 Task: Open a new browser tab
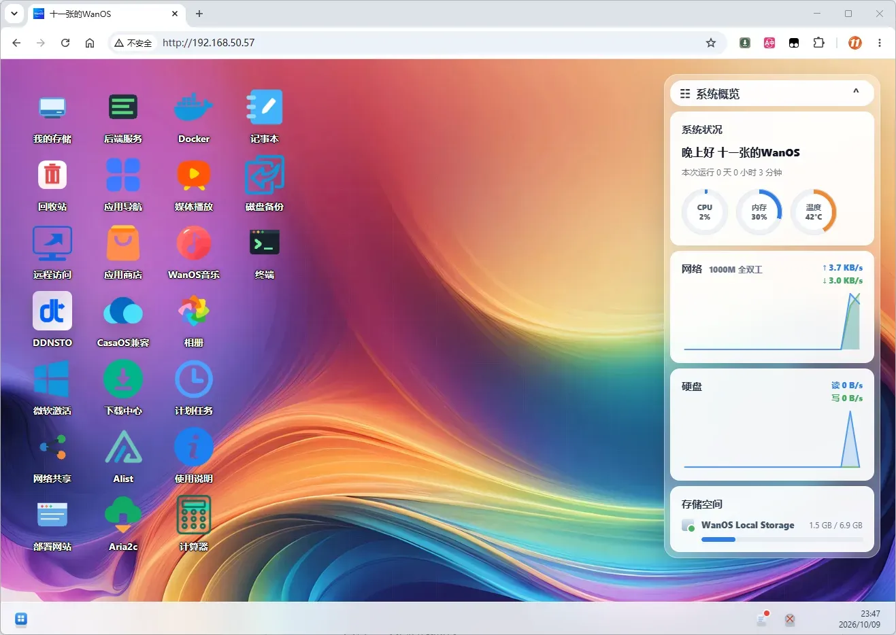[x=199, y=14]
